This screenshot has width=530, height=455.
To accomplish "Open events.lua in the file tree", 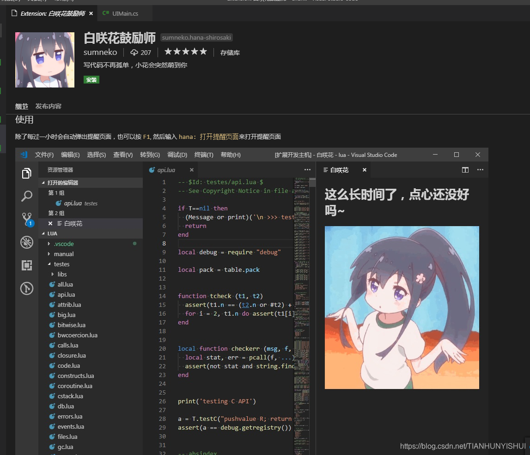I will coord(91,426).
